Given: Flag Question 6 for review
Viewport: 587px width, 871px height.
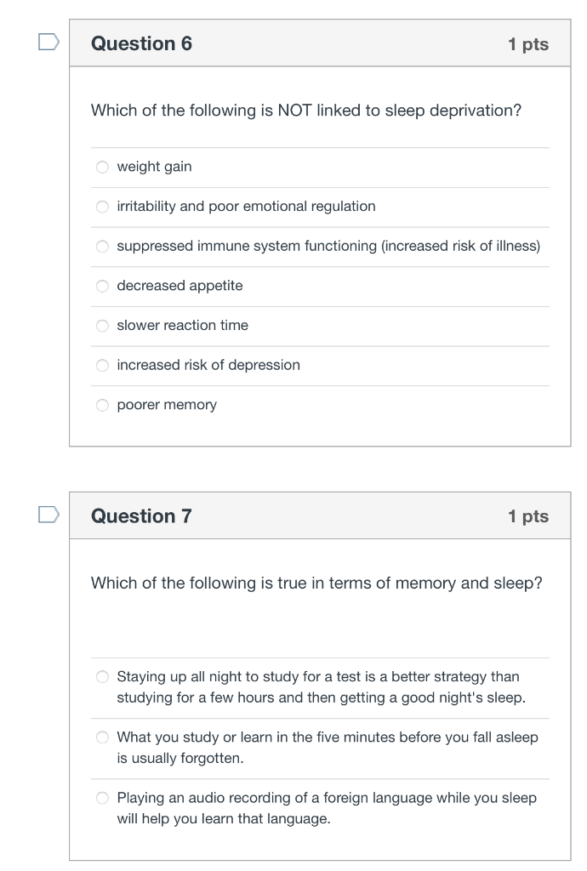Looking at the screenshot, I should 48,42.
